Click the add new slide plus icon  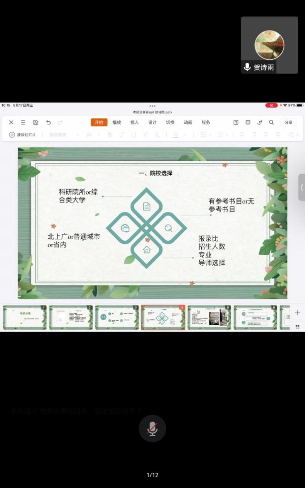click(297, 313)
